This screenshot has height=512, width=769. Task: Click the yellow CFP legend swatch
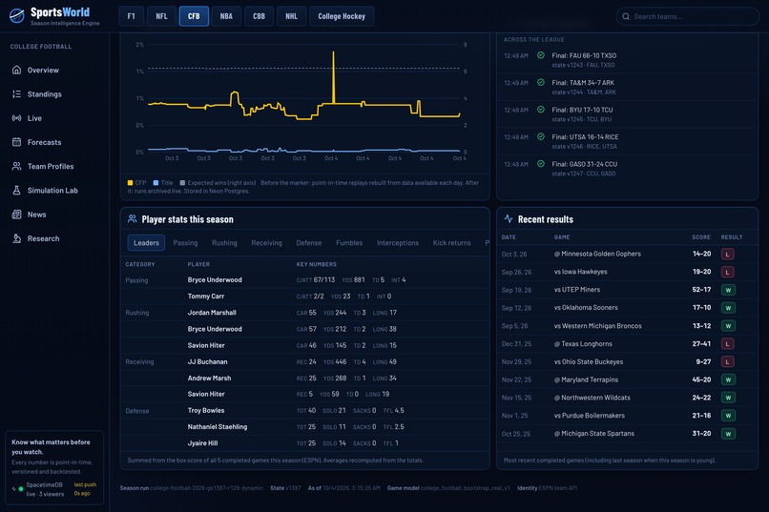[x=130, y=183]
